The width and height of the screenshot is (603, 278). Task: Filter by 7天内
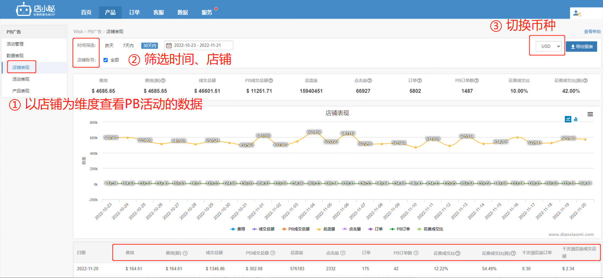[x=128, y=46]
